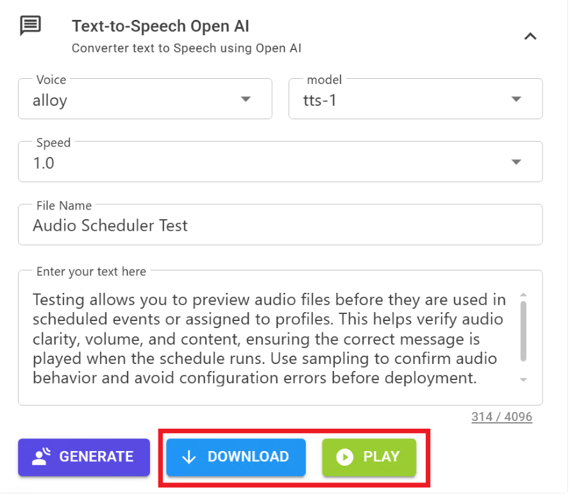Click the play circle icon
The image size is (577, 494).
point(345,457)
